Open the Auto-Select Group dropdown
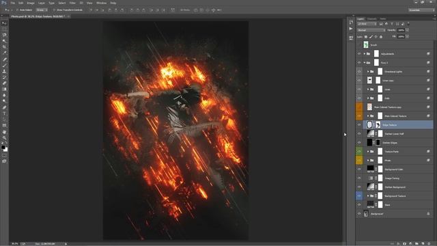Viewport: 437px width, 246px height. click(x=41, y=10)
